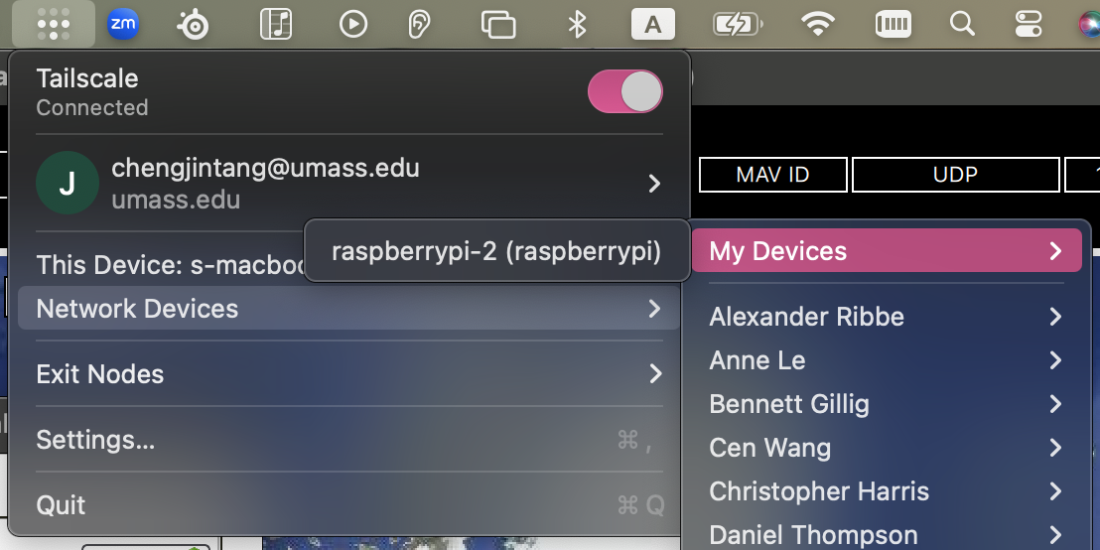The width and height of the screenshot is (1100, 550).
Task: Open the SteelSeries menu bar icon
Action: point(193,25)
